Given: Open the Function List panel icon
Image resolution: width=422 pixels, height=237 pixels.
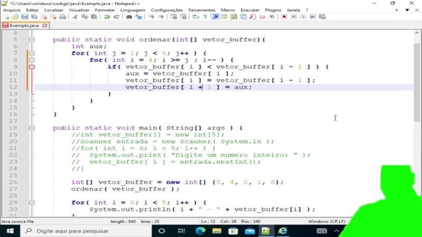Looking at the screenshot, I should pyautogui.click(x=253, y=17).
